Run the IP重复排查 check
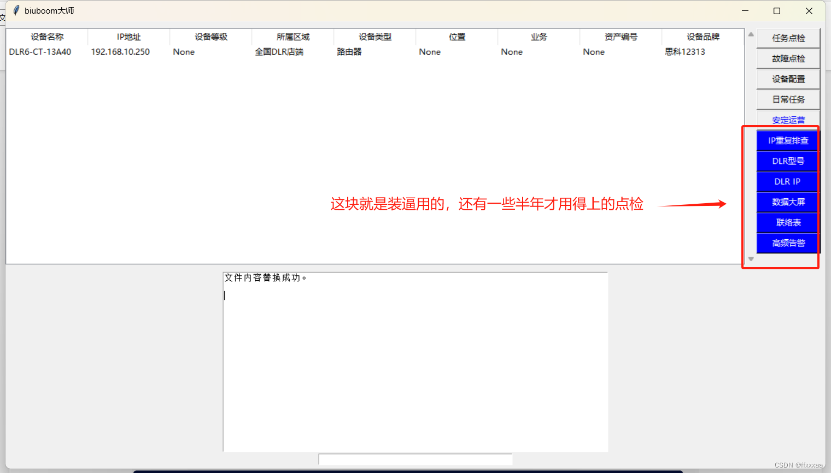Screen dimensions: 831x473 point(788,140)
